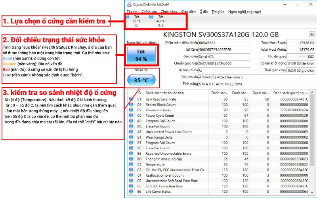This screenshot has height=198, width=317.
Task: Click raw value 00000000000C39
Action: coord(294,116)
